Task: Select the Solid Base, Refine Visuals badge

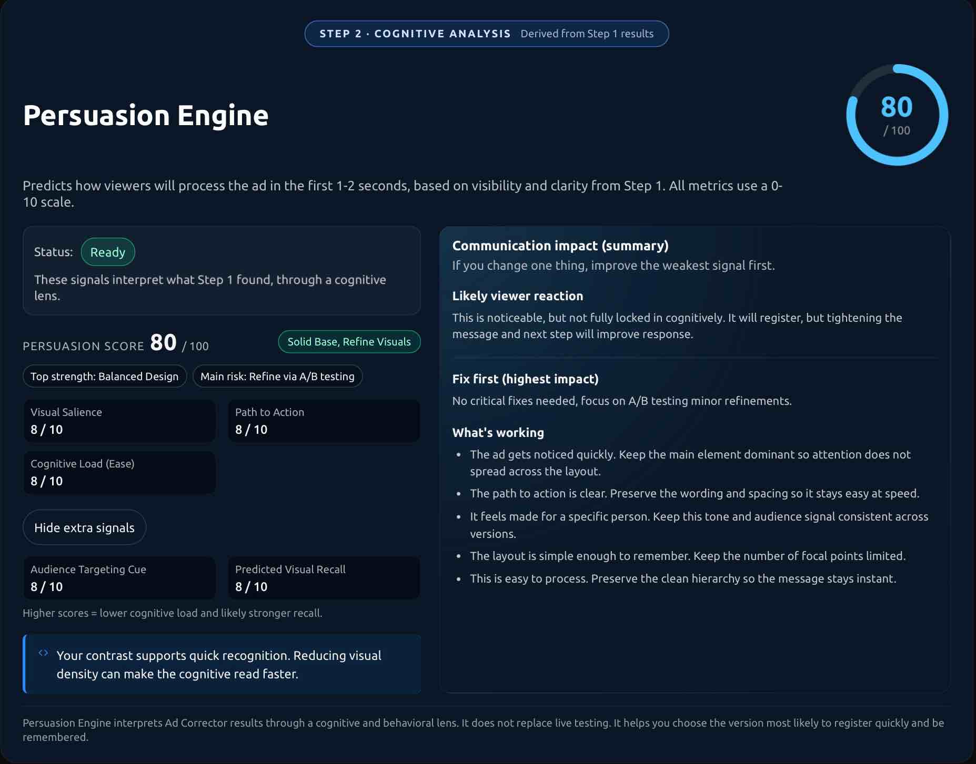Action: [349, 341]
